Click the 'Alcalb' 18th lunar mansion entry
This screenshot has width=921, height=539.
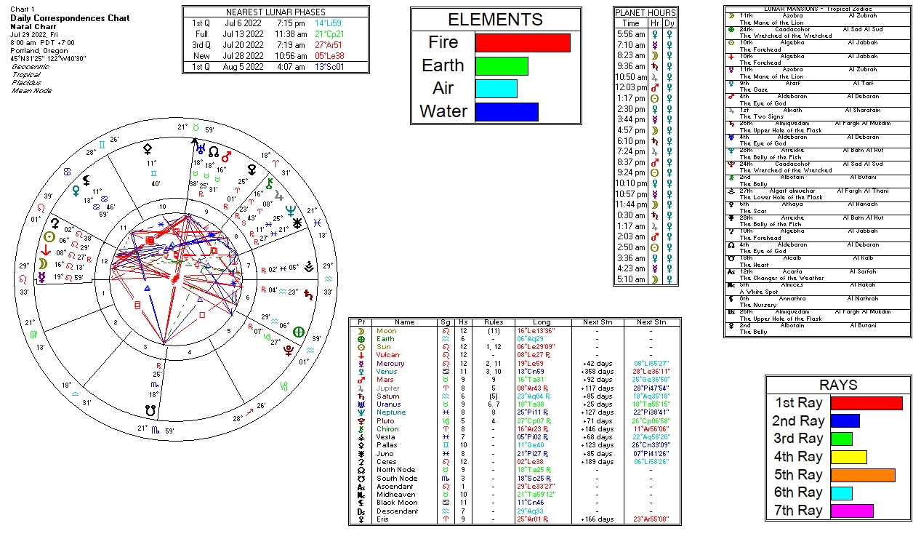tap(792, 258)
